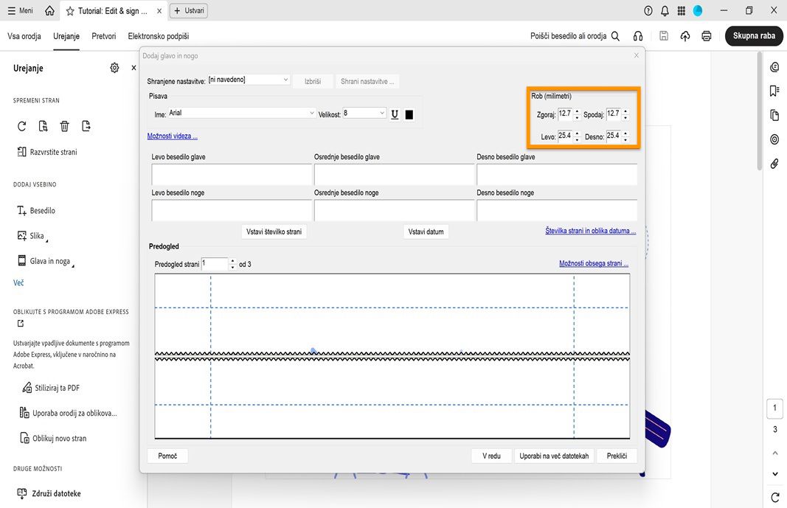Confirm with the V redu button
Viewport: 787px width, 508px height.
click(491, 456)
